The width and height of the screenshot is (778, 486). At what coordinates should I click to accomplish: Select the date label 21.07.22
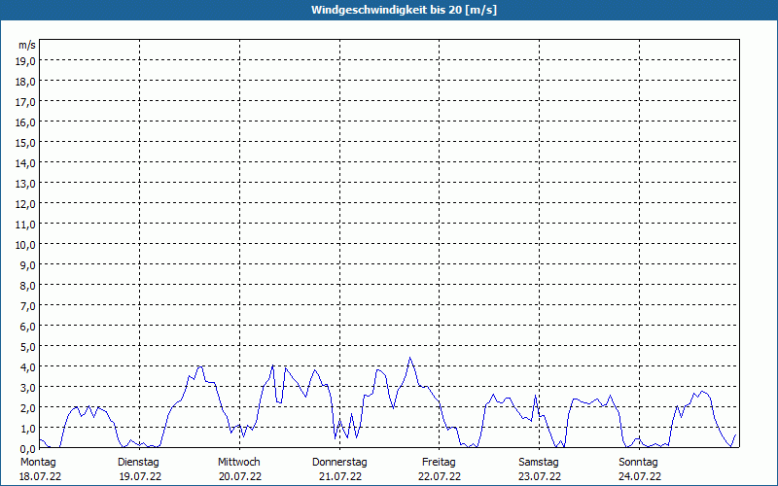coord(339,476)
